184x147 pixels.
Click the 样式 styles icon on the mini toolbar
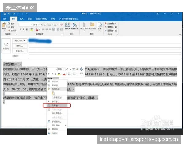point(82,71)
